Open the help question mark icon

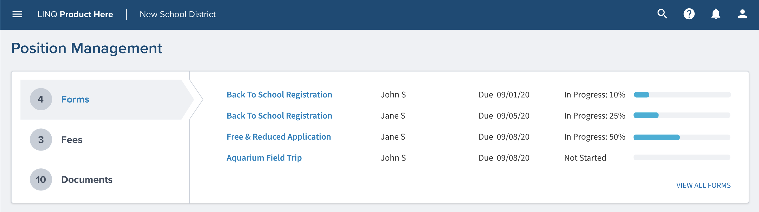click(689, 14)
